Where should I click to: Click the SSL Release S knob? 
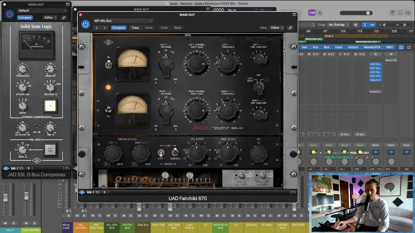(50, 87)
